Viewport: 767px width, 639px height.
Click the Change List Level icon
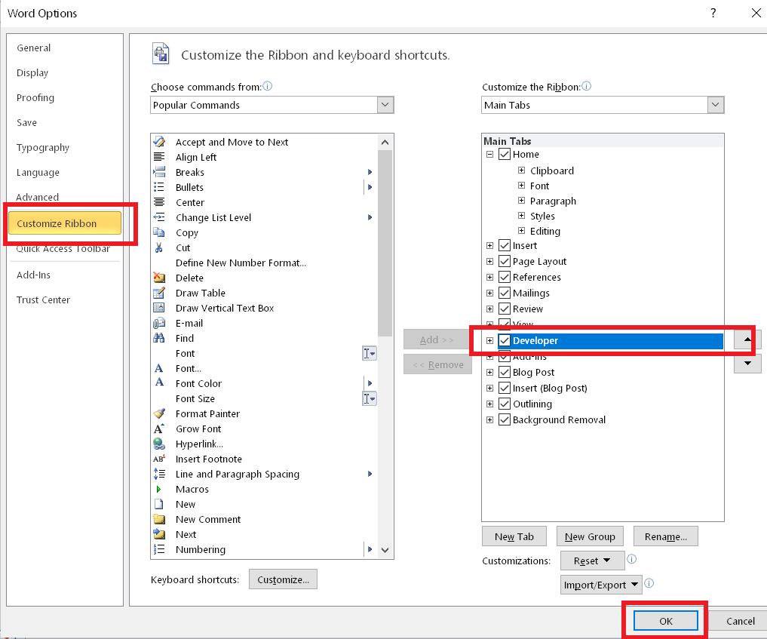159,217
